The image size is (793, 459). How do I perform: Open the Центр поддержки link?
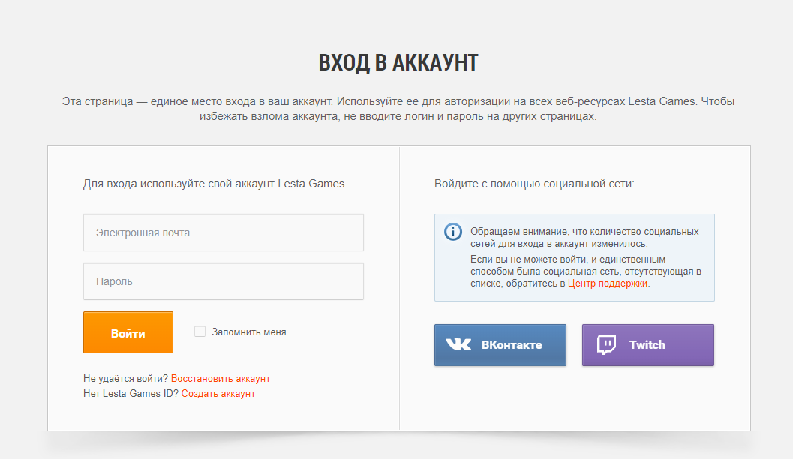pos(608,283)
